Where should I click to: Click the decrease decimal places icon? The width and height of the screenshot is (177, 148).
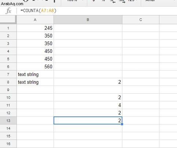[x=113, y=1]
